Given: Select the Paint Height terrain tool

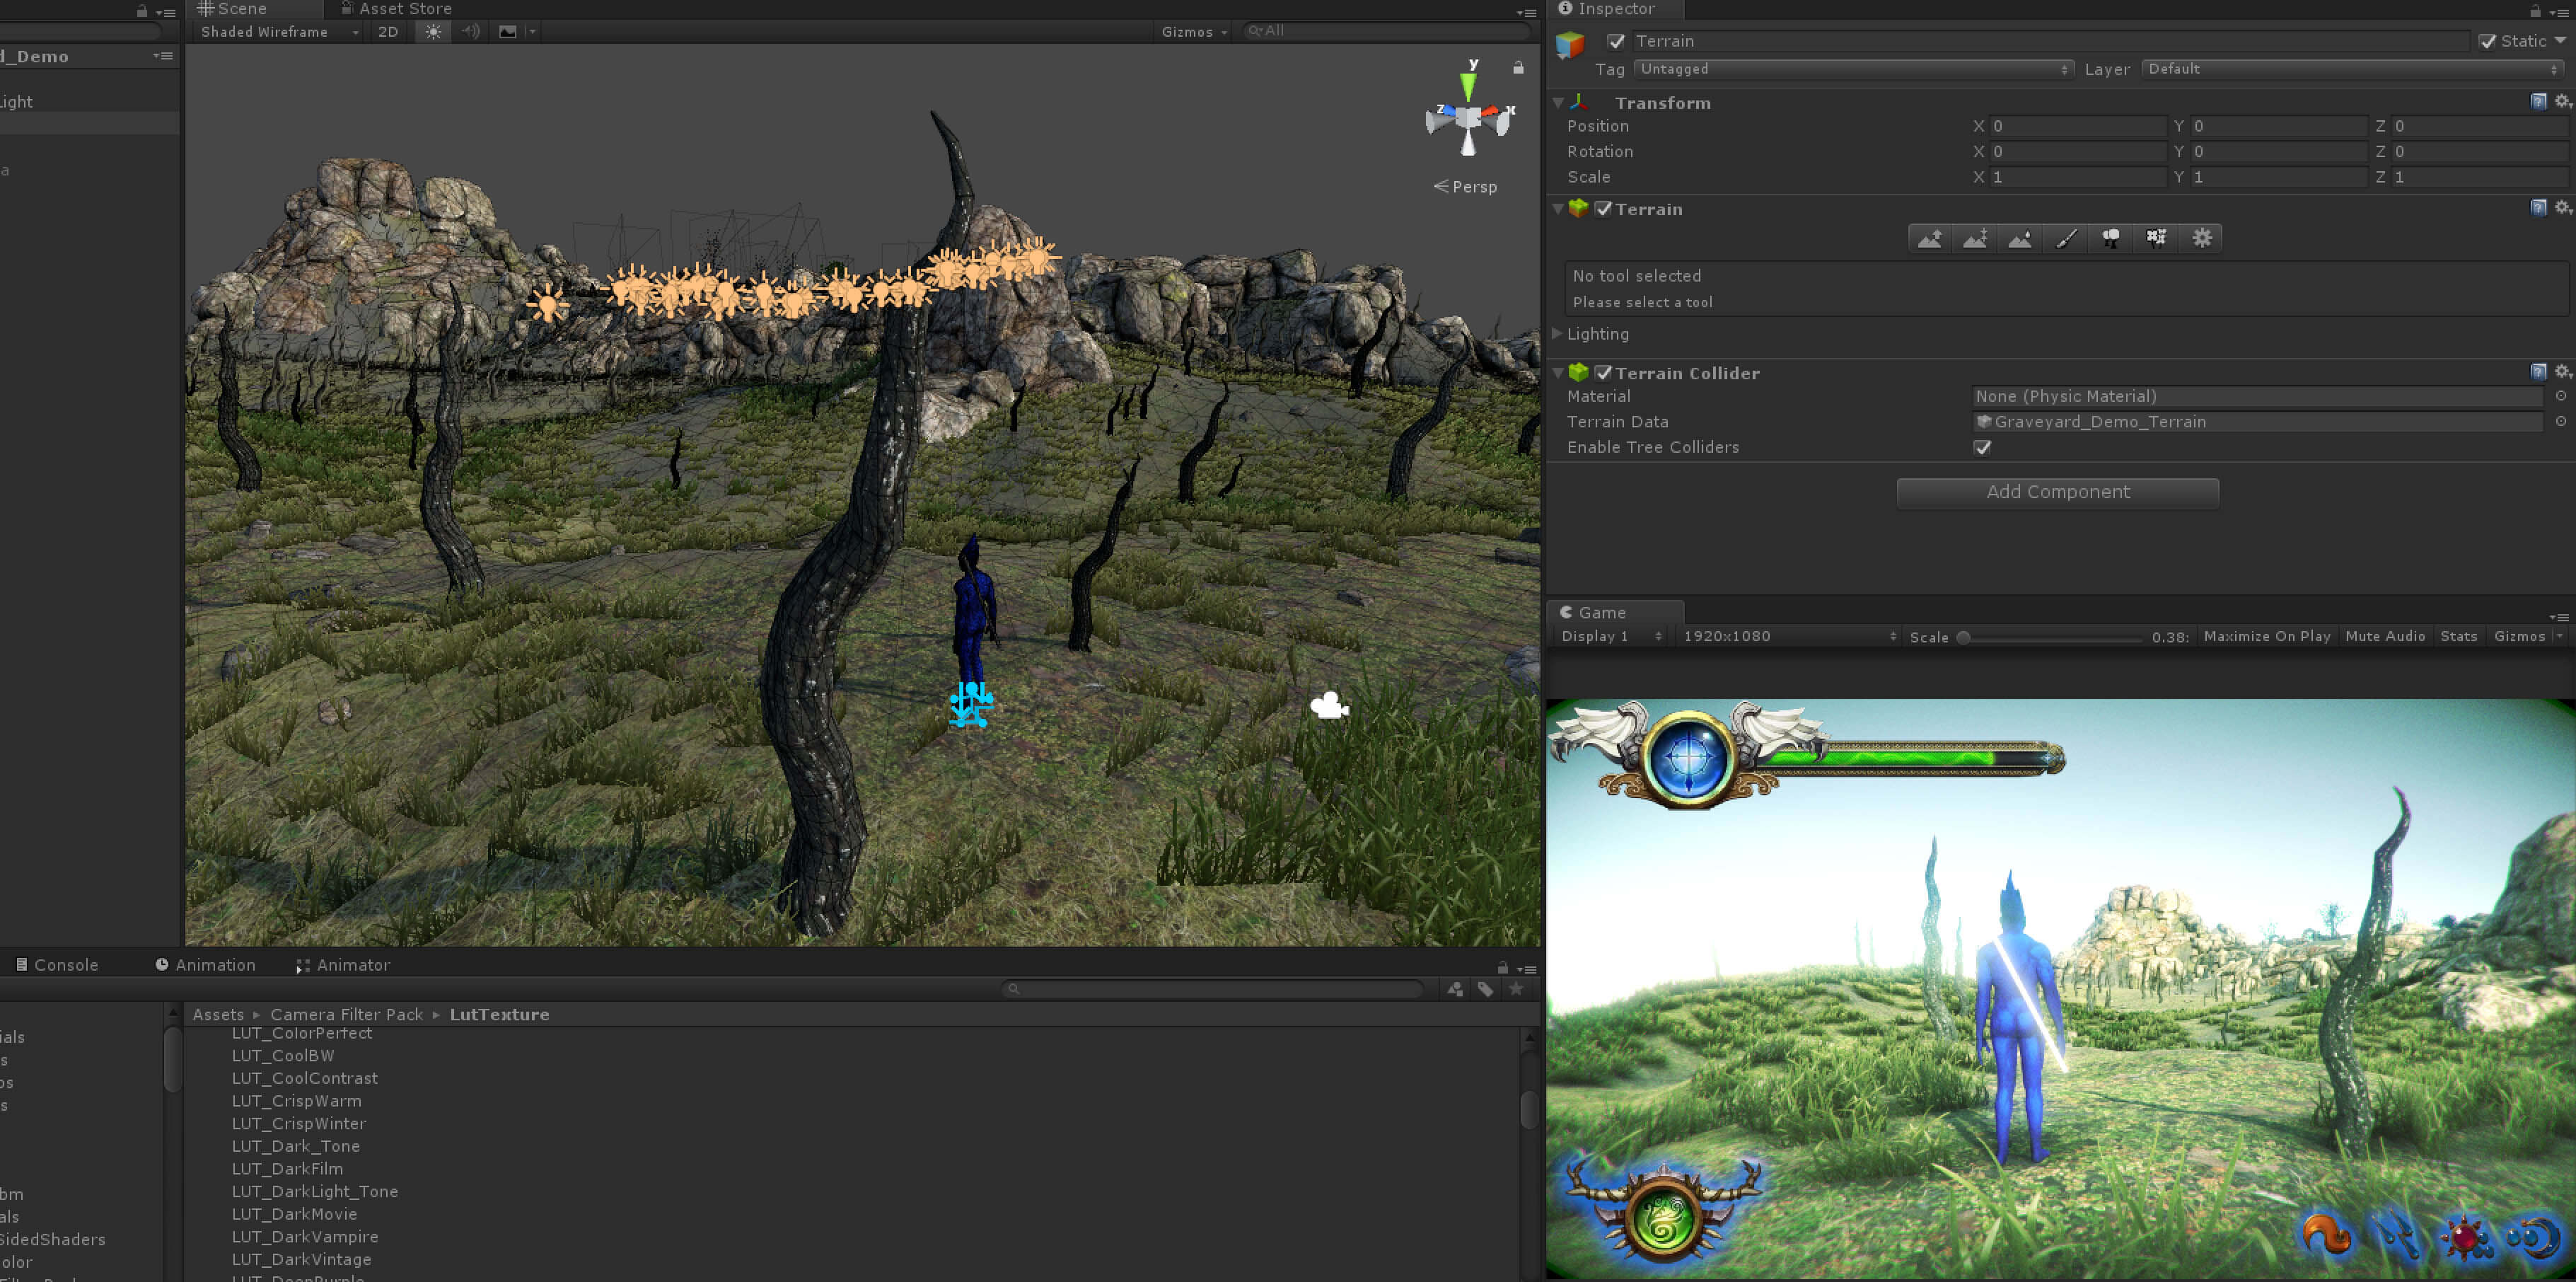Looking at the screenshot, I should 1975,238.
